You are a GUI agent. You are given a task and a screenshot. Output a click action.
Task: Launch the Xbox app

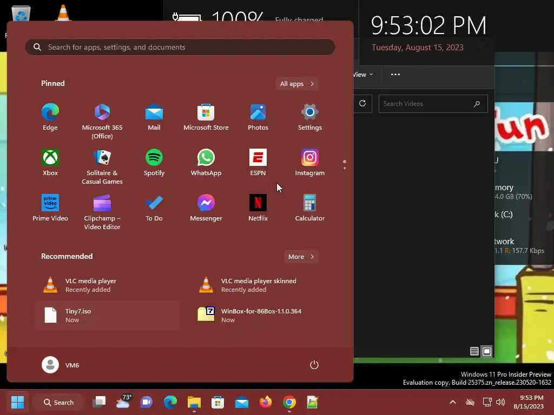[x=50, y=163]
